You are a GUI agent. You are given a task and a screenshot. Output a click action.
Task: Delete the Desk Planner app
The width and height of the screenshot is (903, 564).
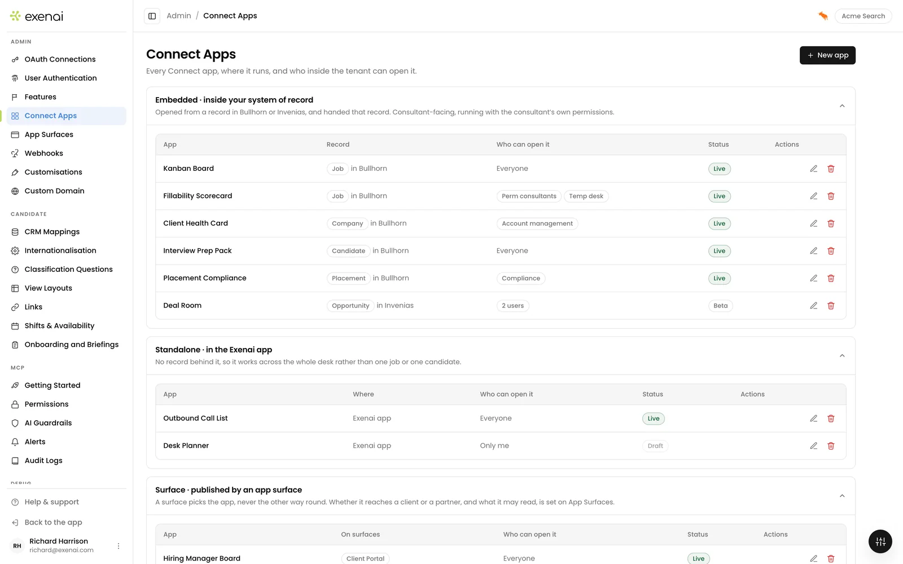tap(831, 446)
